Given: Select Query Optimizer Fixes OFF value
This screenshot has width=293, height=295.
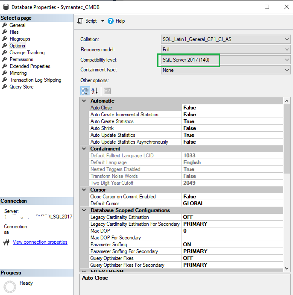Looking at the screenshot, I should click(x=232, y=258).
